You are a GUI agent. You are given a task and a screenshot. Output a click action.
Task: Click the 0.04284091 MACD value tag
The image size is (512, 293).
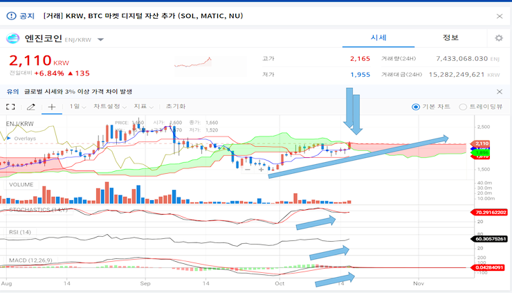click(x=488, y=267)
